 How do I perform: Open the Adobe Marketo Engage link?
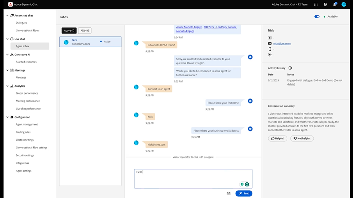tap(189, 27)
